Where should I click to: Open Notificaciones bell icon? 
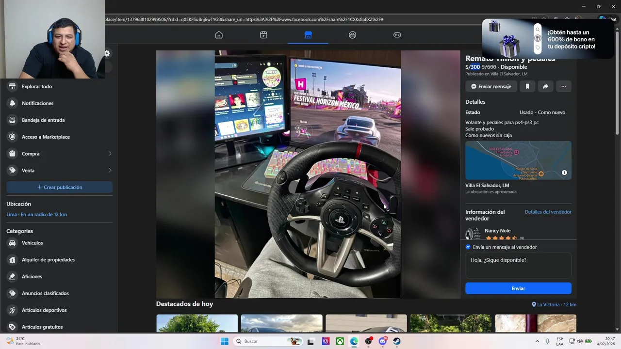point(12,103)
